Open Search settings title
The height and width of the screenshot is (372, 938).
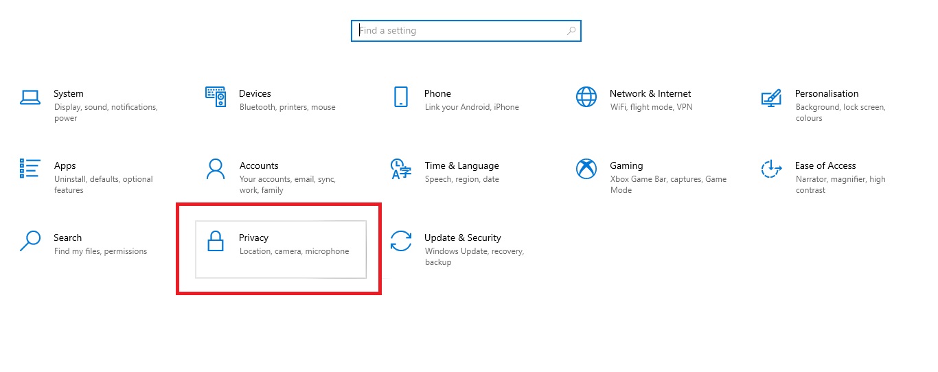[x=67, y=237]
